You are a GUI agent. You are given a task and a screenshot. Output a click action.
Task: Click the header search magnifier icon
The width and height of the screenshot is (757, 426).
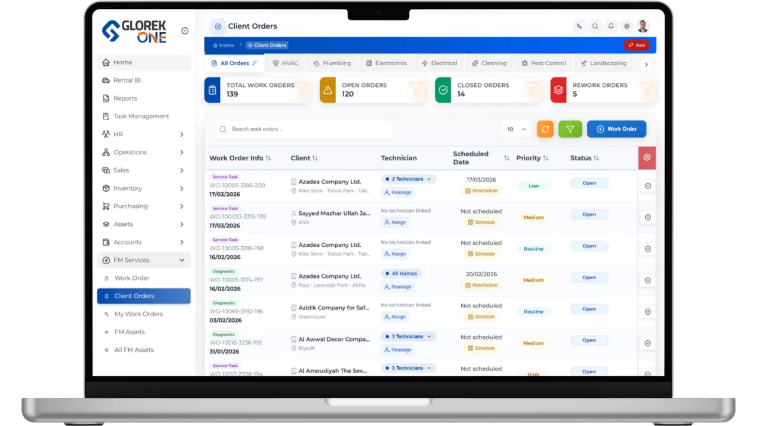pos(595,26)
